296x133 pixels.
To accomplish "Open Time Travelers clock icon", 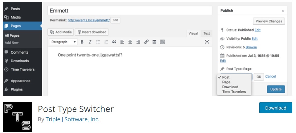I will pos(6,69).
